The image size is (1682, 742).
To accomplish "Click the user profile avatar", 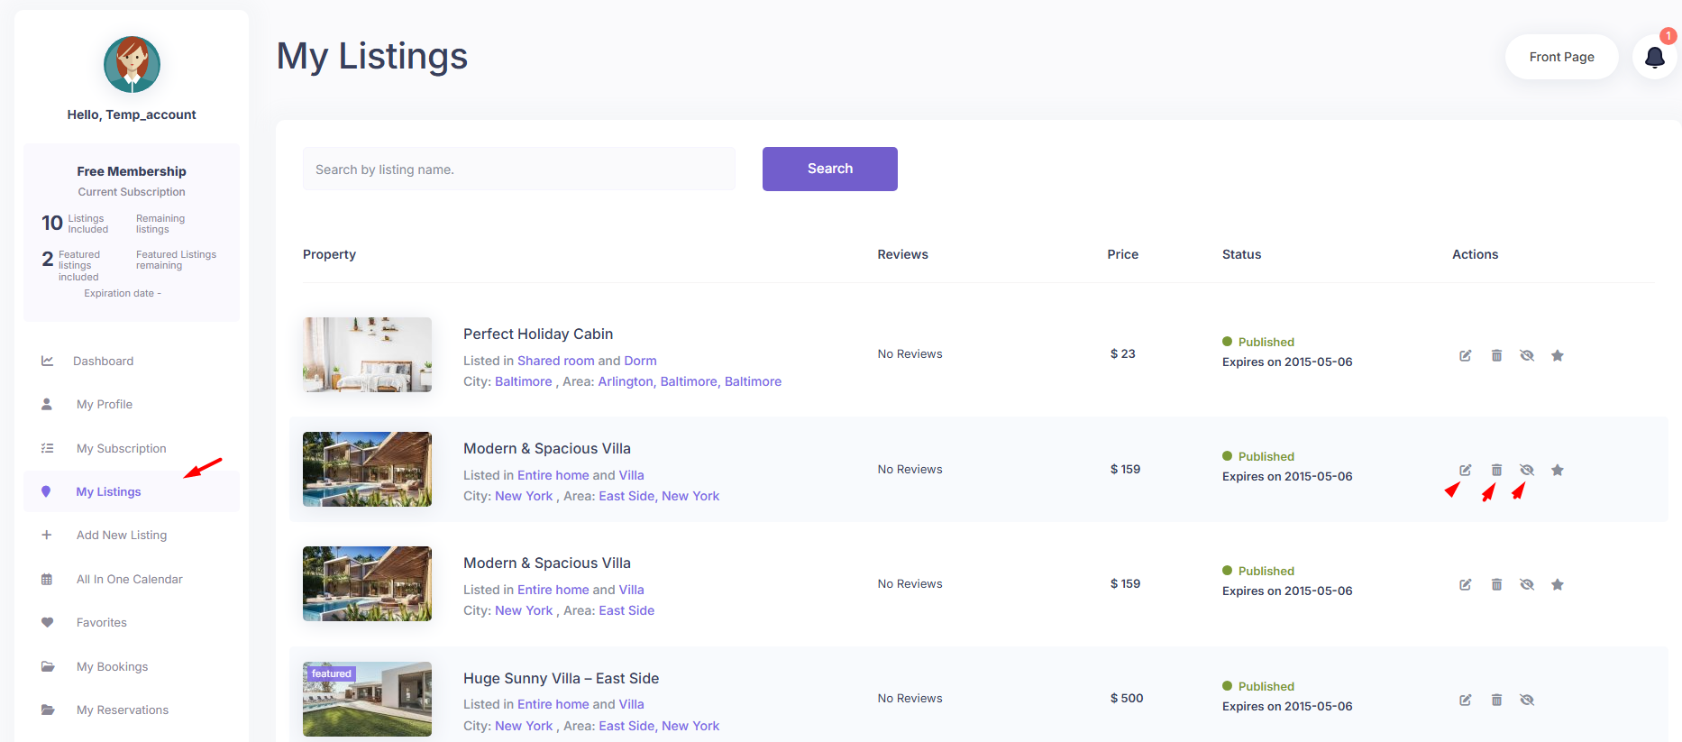I will pyautogui.click(x=132, y=65).
